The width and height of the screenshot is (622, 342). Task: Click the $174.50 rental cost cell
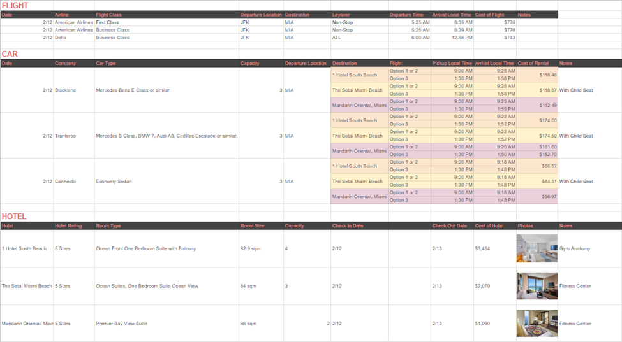click(537, 136)
